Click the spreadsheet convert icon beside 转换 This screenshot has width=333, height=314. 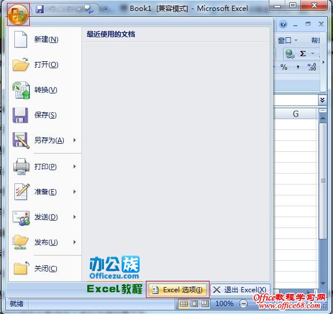[x=21, y=91]
